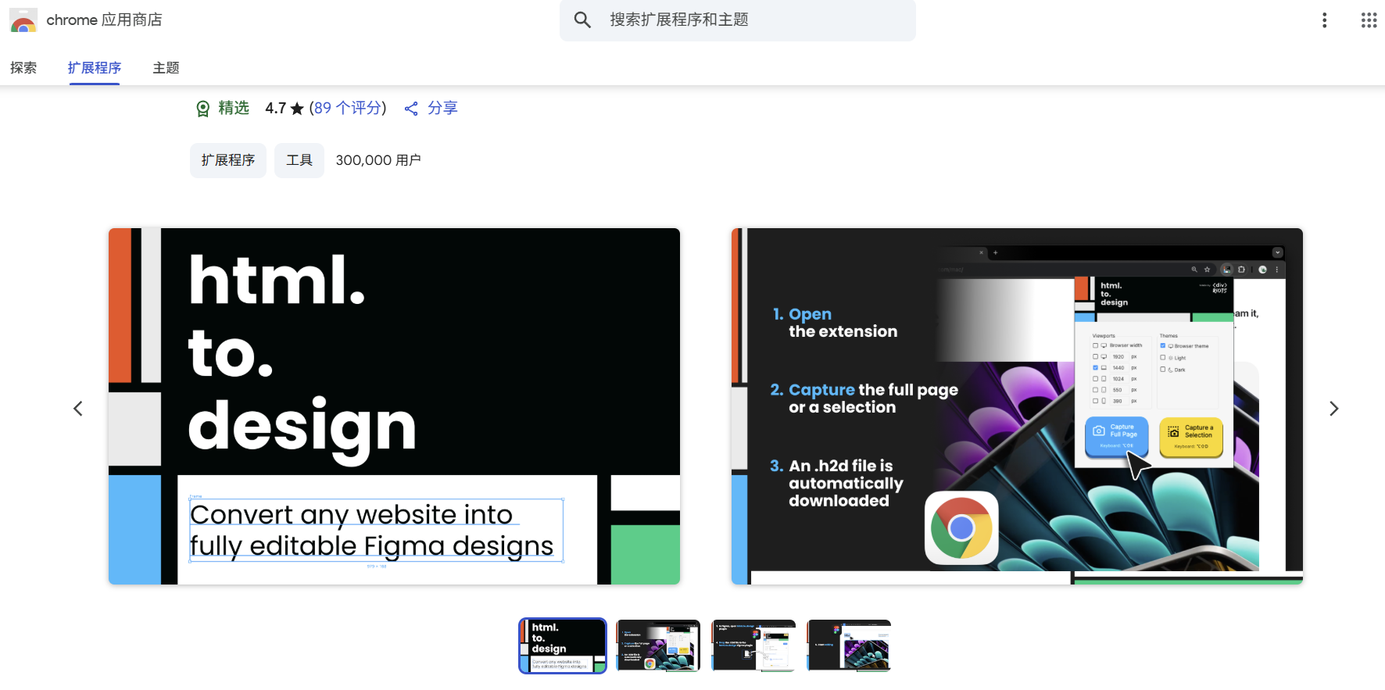This screenshot has width=1385, height=690.
Task: Open the large three-step instructions screenshot
Action: pyautogui.click(x=1017, y=406)
